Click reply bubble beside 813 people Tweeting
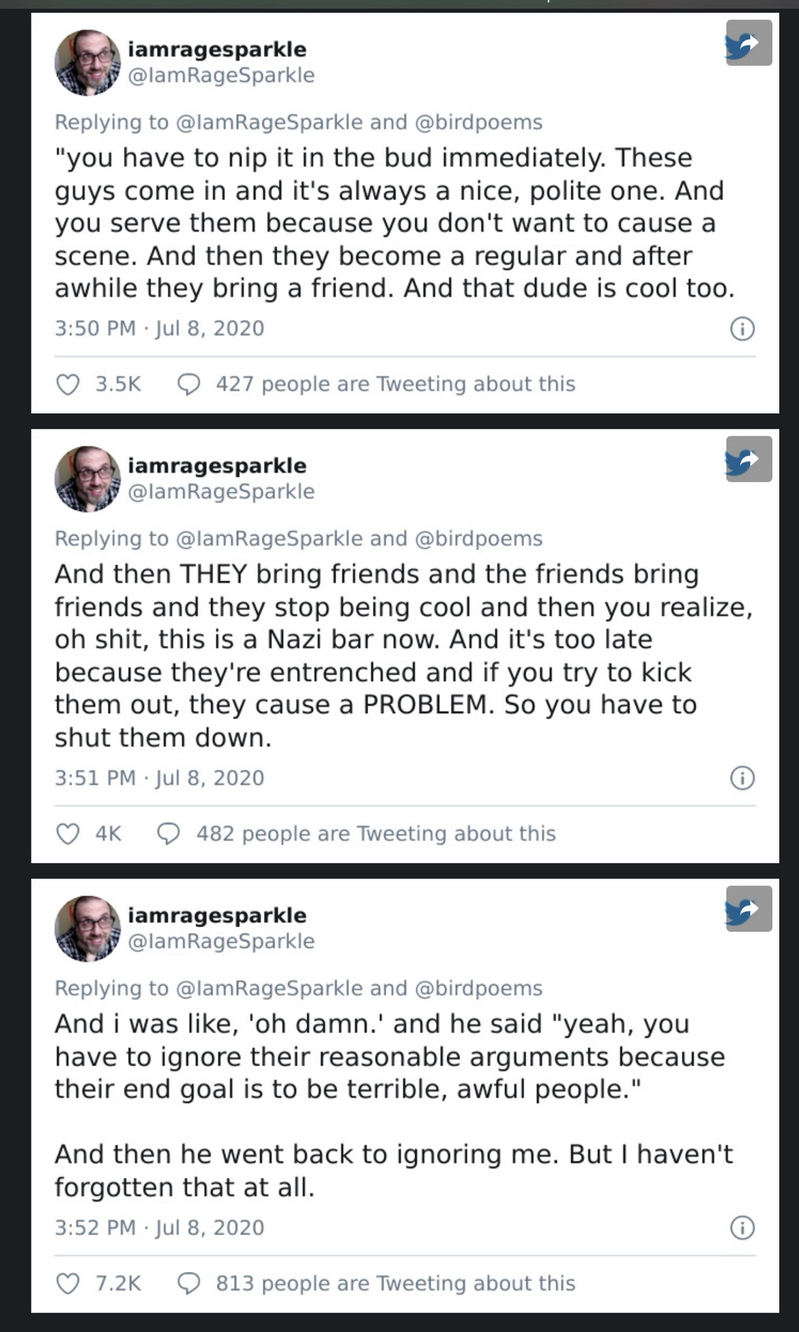Image resolution: width=799 pixels, height=1332 pixels. tap(189, 1283)
